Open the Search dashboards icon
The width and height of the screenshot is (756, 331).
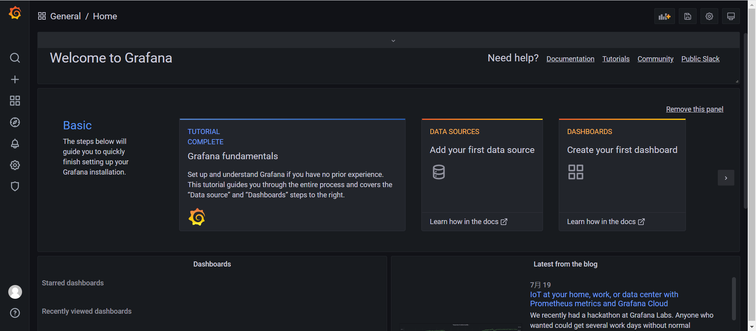click(15, 58)
